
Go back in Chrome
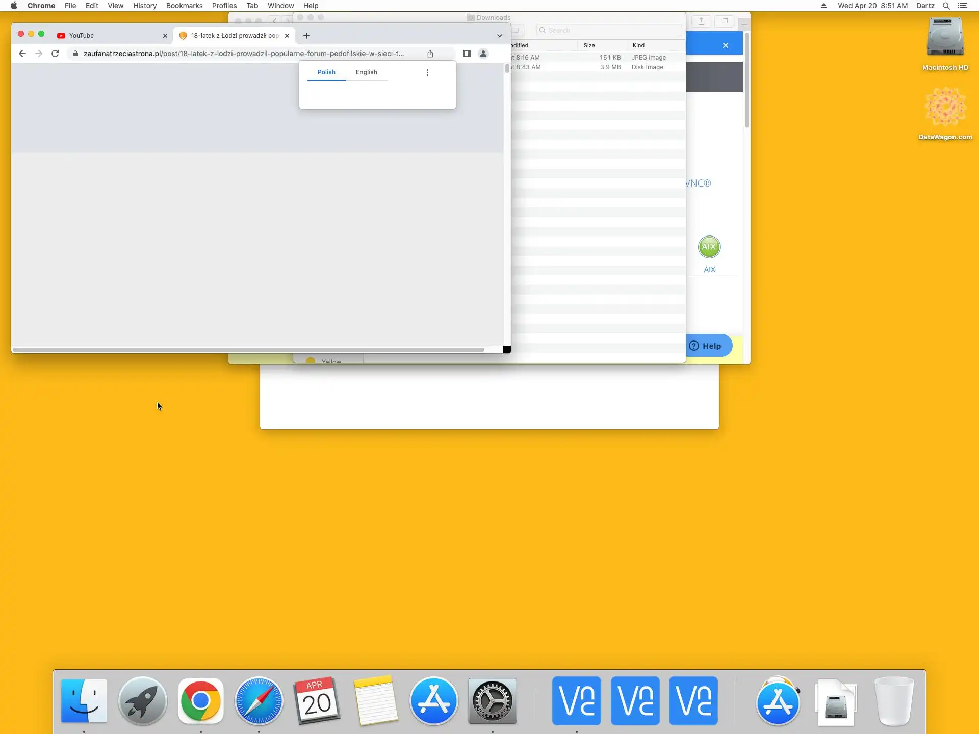coord(22,54)
